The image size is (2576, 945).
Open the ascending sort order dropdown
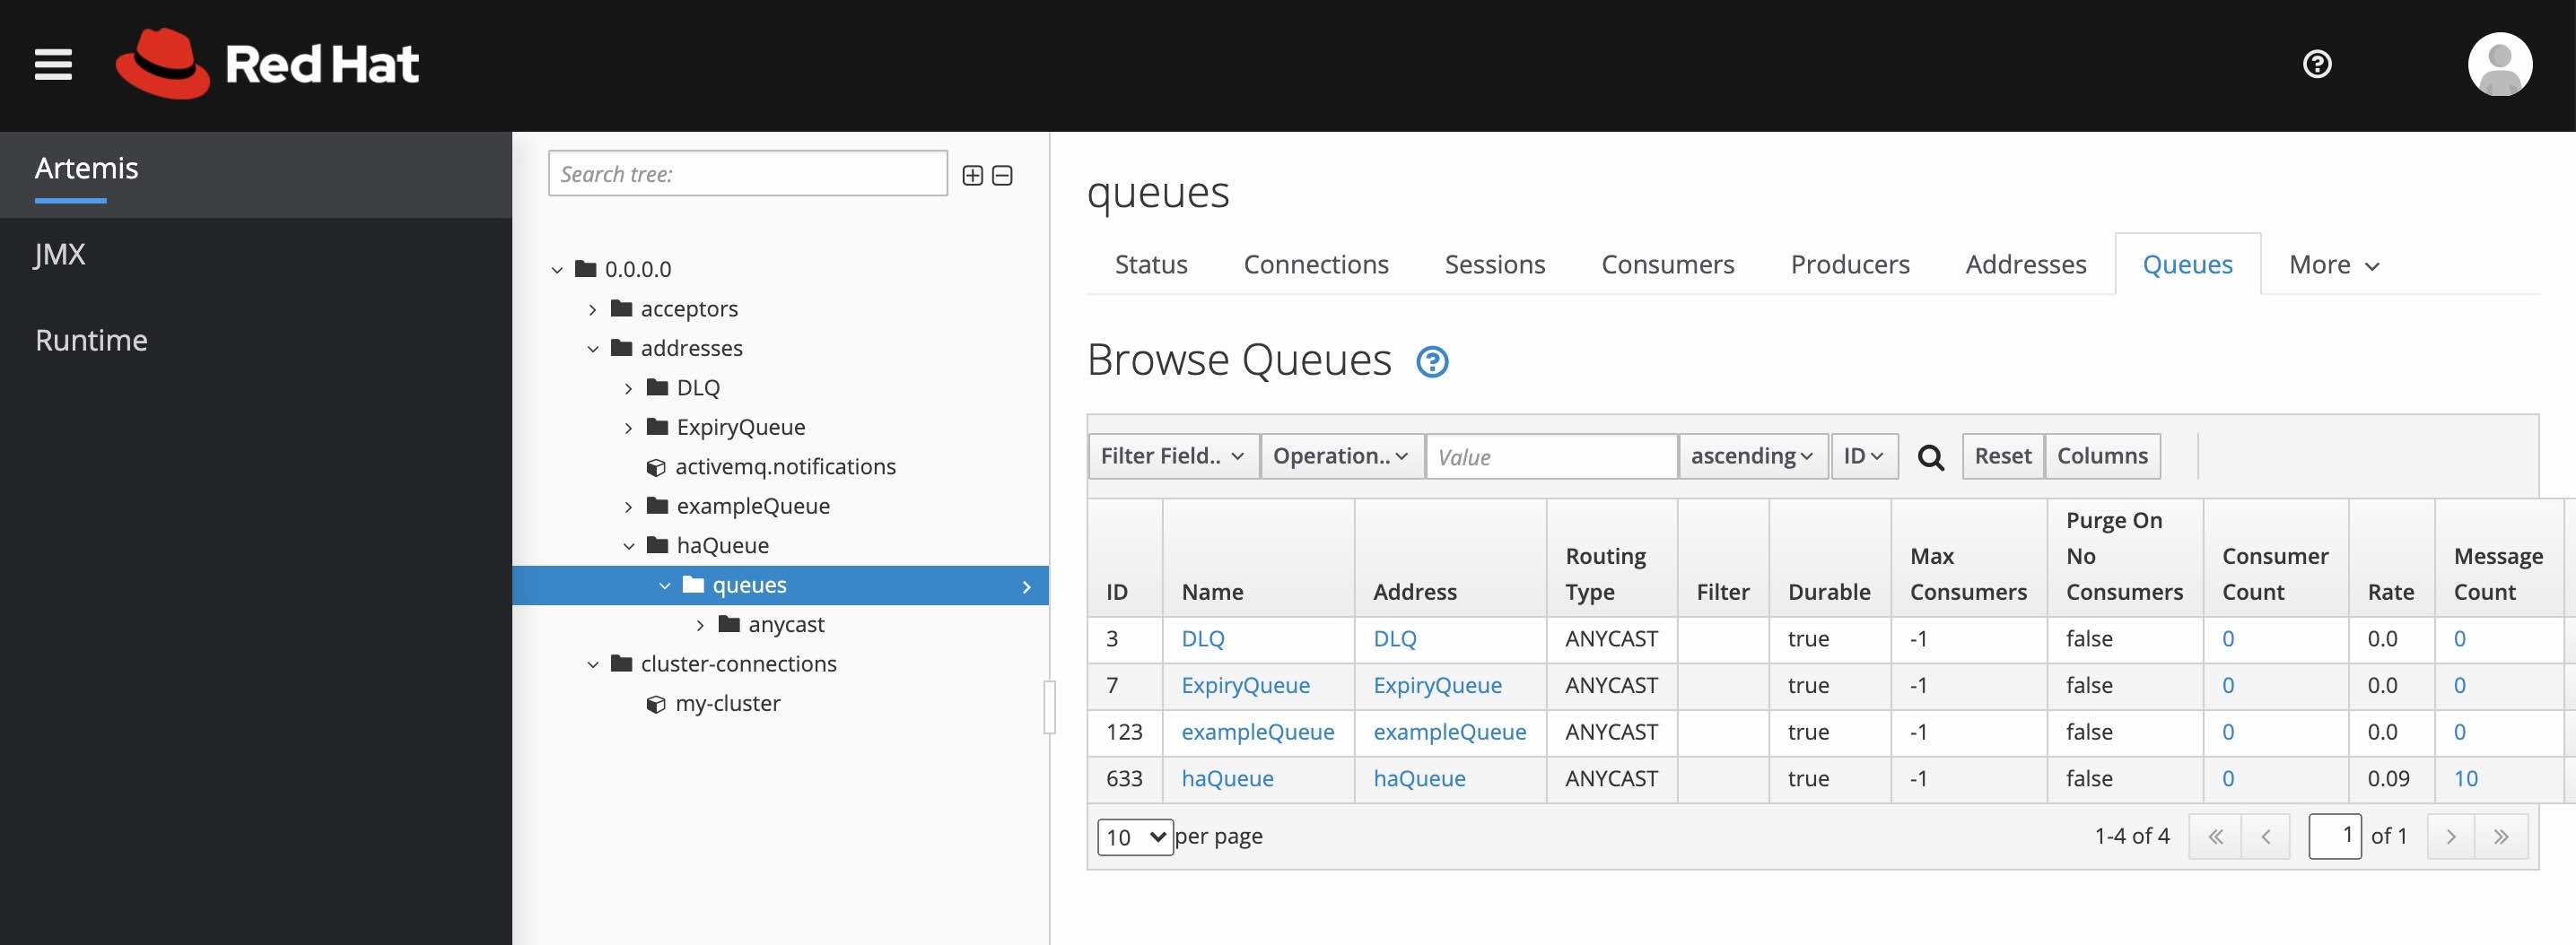coord(1752,456)
